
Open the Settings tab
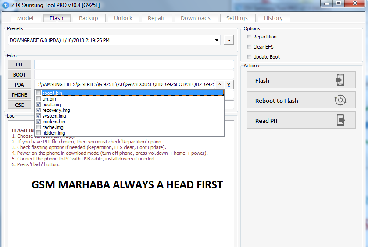tap(237, 18)
